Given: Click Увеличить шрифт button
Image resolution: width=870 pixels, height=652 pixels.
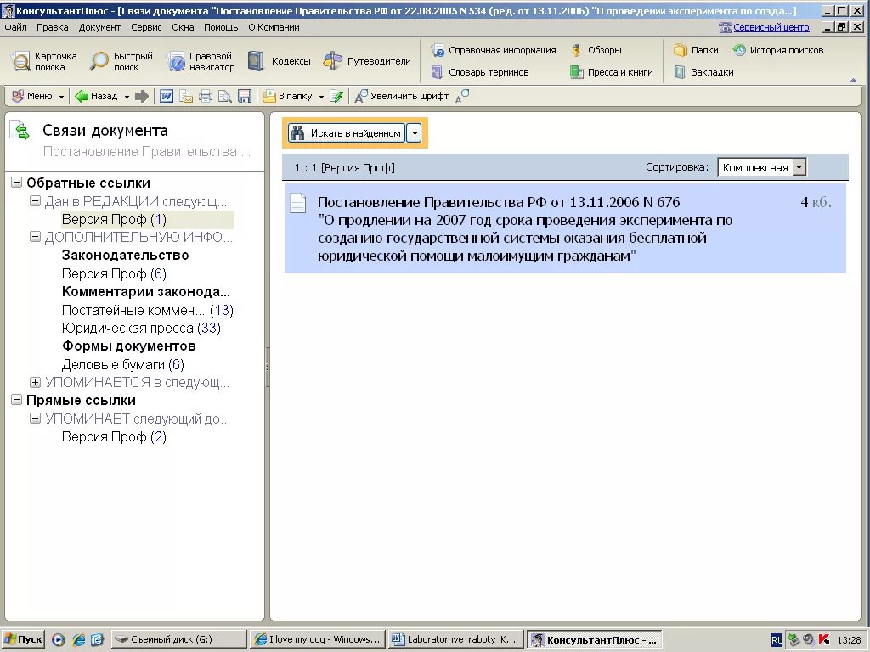Looking at the screenshot, I should pos(402,96).
